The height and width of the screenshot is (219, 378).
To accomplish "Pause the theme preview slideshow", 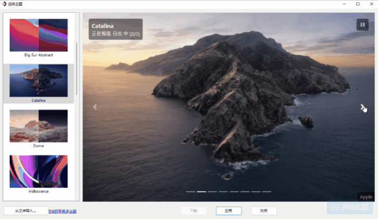I will 362,25.
